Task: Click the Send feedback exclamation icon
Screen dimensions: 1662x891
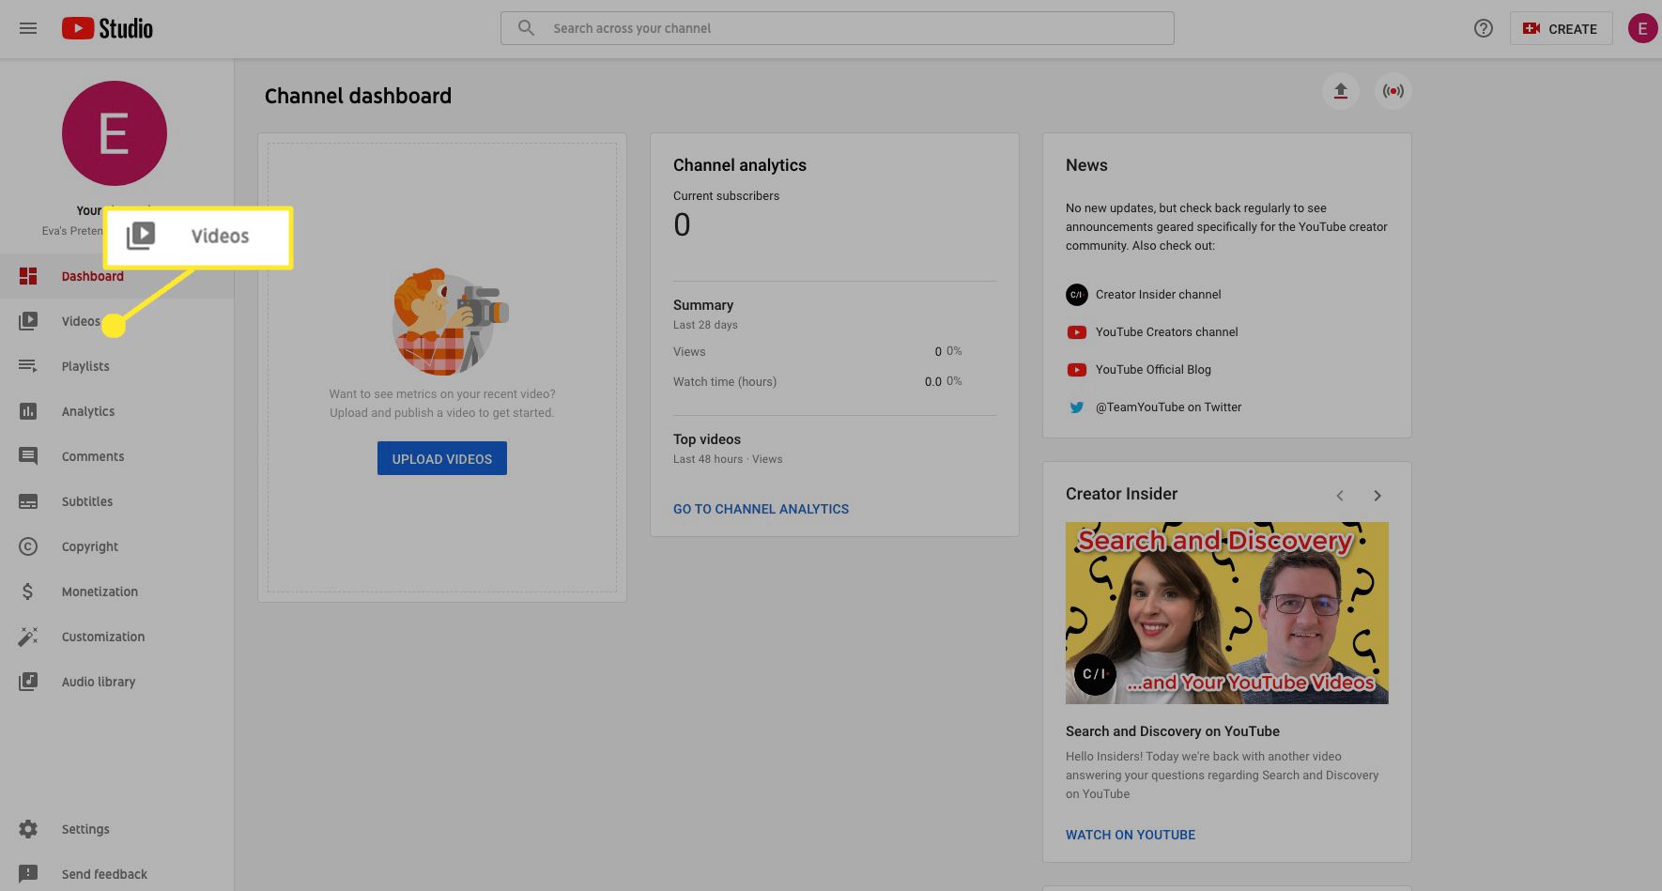Action: tap(28, 874)
